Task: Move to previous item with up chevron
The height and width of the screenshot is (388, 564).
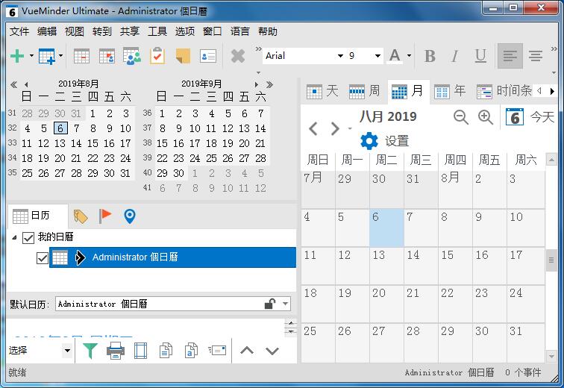Action: [247, 351]
